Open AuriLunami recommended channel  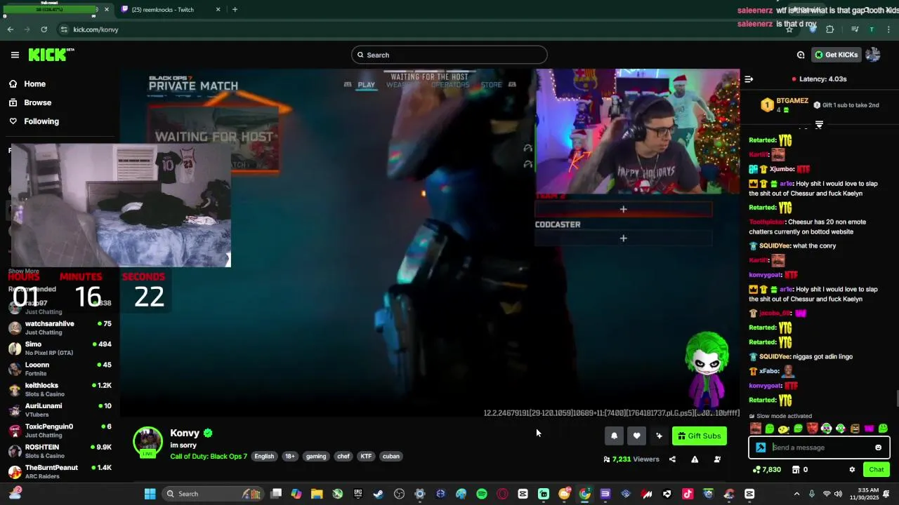[x=60, y=410]
